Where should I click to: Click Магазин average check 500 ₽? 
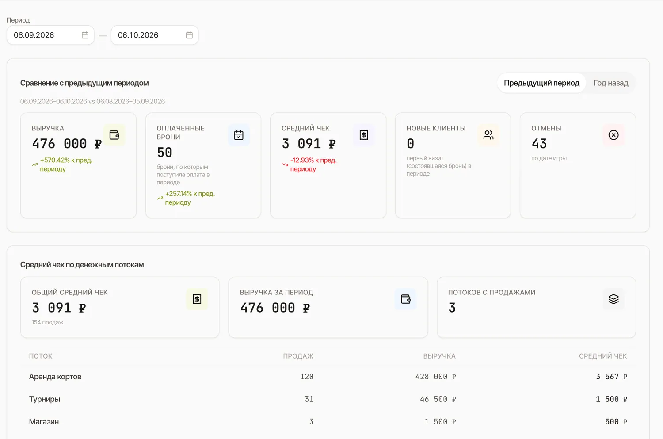click(x=616, y=422)
